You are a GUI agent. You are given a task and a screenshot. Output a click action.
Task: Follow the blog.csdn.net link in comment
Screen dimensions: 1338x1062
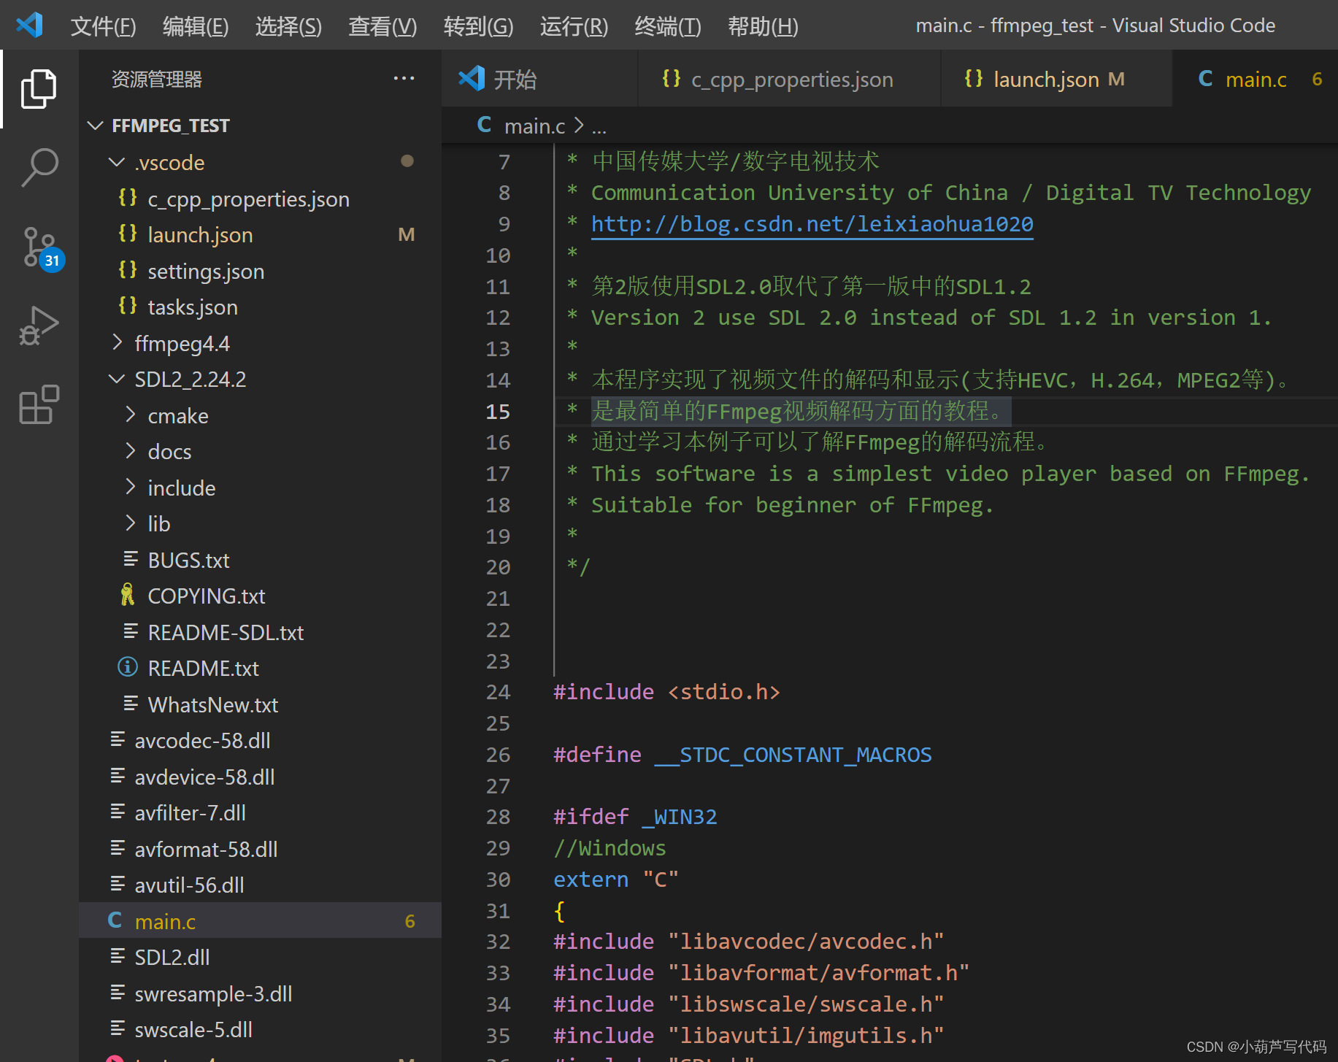click(812, 224)
